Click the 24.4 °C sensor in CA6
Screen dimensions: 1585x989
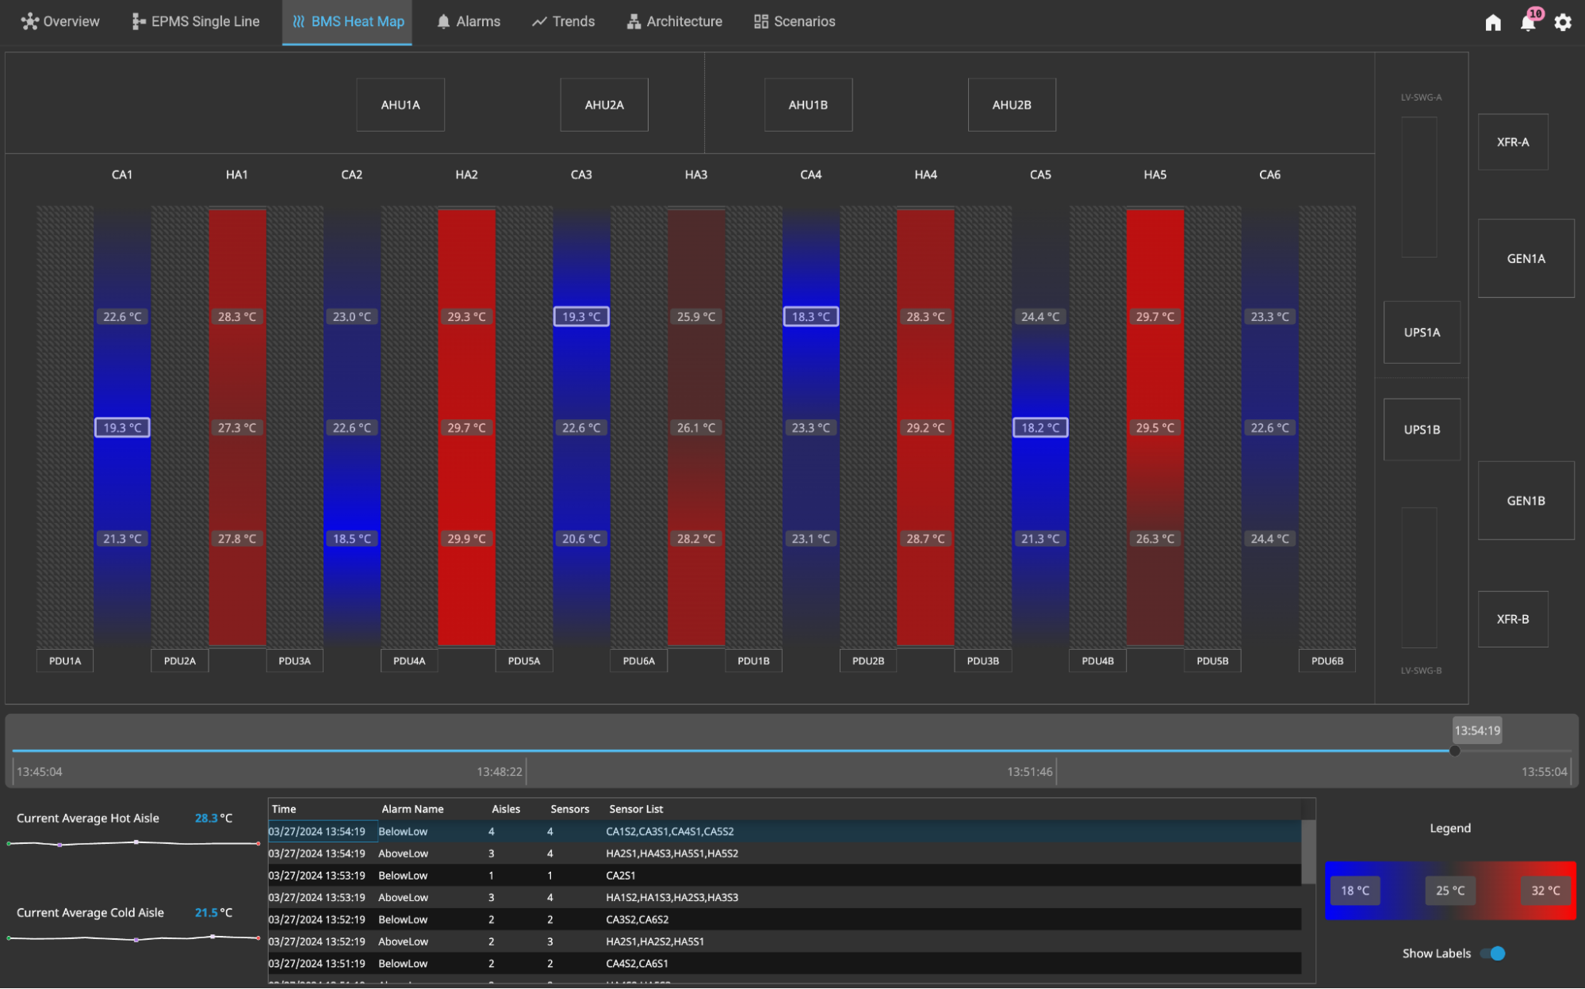point(1269,539)
